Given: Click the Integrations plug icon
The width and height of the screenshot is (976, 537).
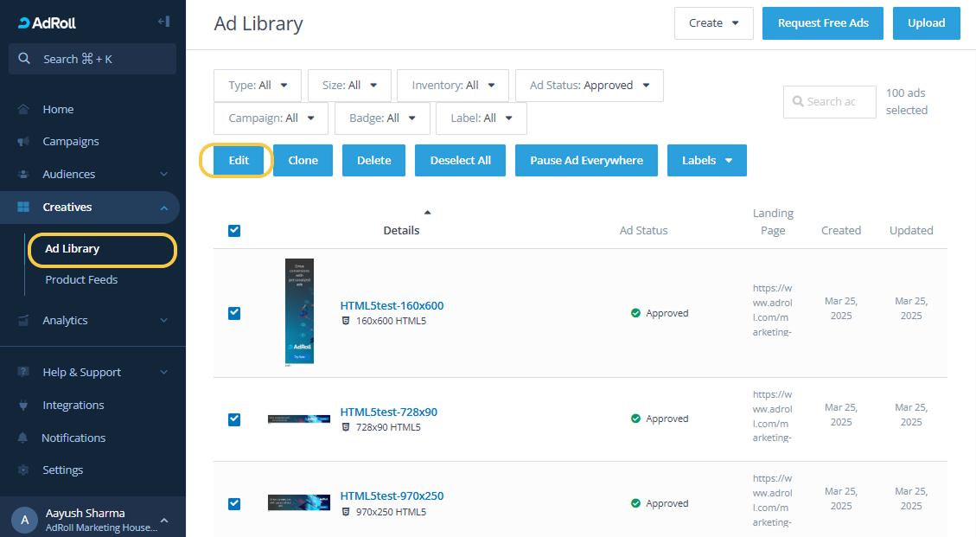Looking at the screenshot, I should [x=24, y=406].
